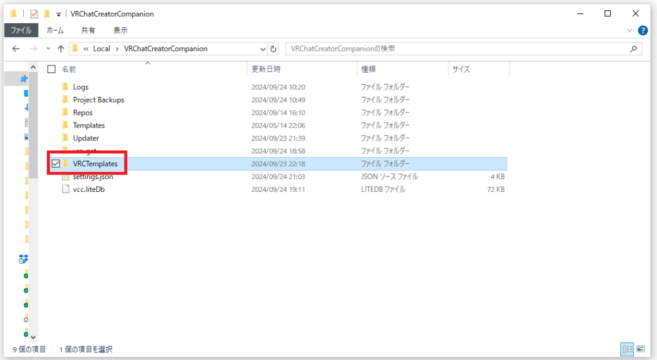The width and height of the screenshot is (657, 360).
Task: Maximize the Explorer window
Action: (x=608, y=14)
